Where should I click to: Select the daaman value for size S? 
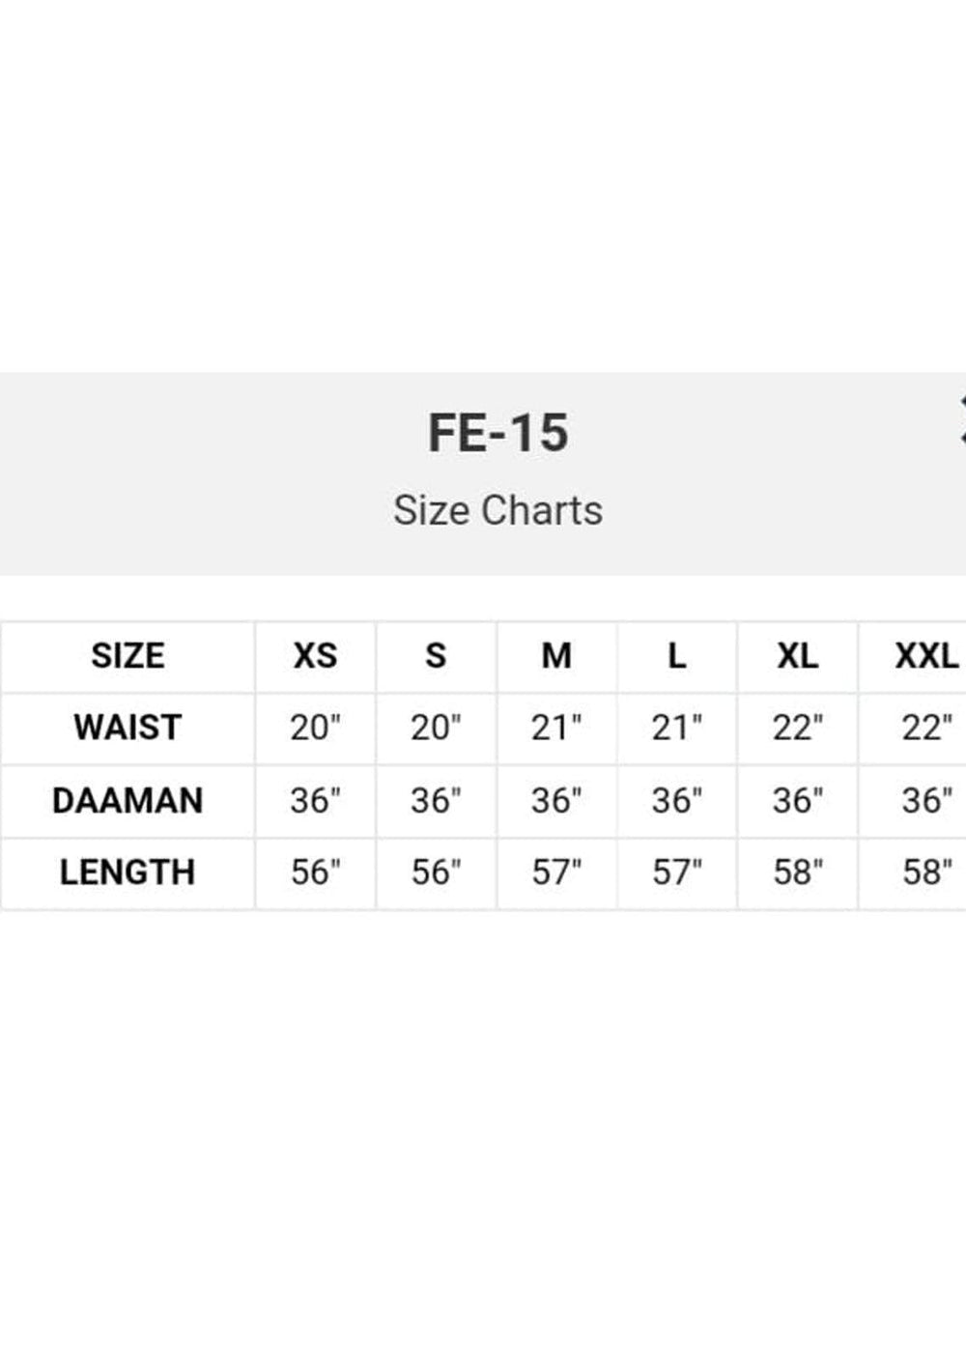(436, 800)
